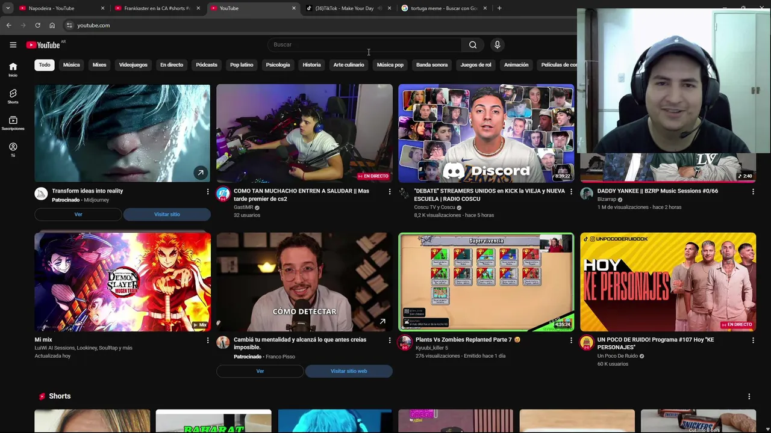Click the Buscar search field
This screenshot has width=771, height=433.
coord(365,45)
